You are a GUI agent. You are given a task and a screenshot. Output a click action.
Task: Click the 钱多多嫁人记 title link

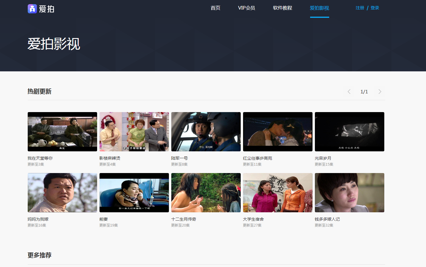327,219
